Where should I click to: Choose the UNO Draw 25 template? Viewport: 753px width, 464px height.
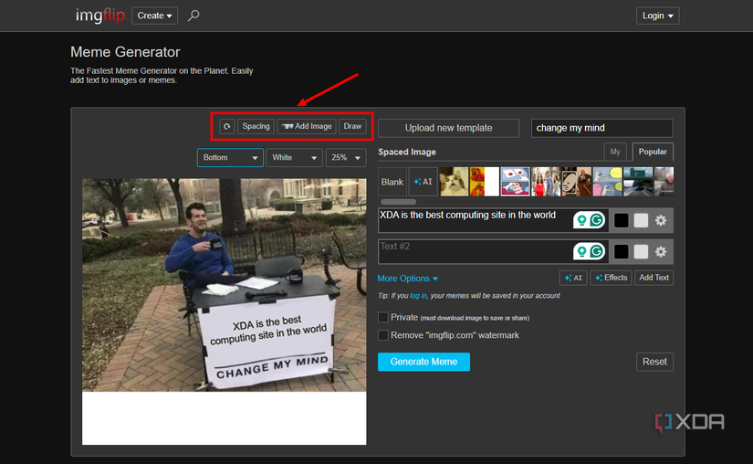576,182
